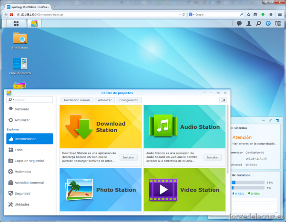Open File Station desktop icon
The image size is (286, 222).
[x=20, y=41]
